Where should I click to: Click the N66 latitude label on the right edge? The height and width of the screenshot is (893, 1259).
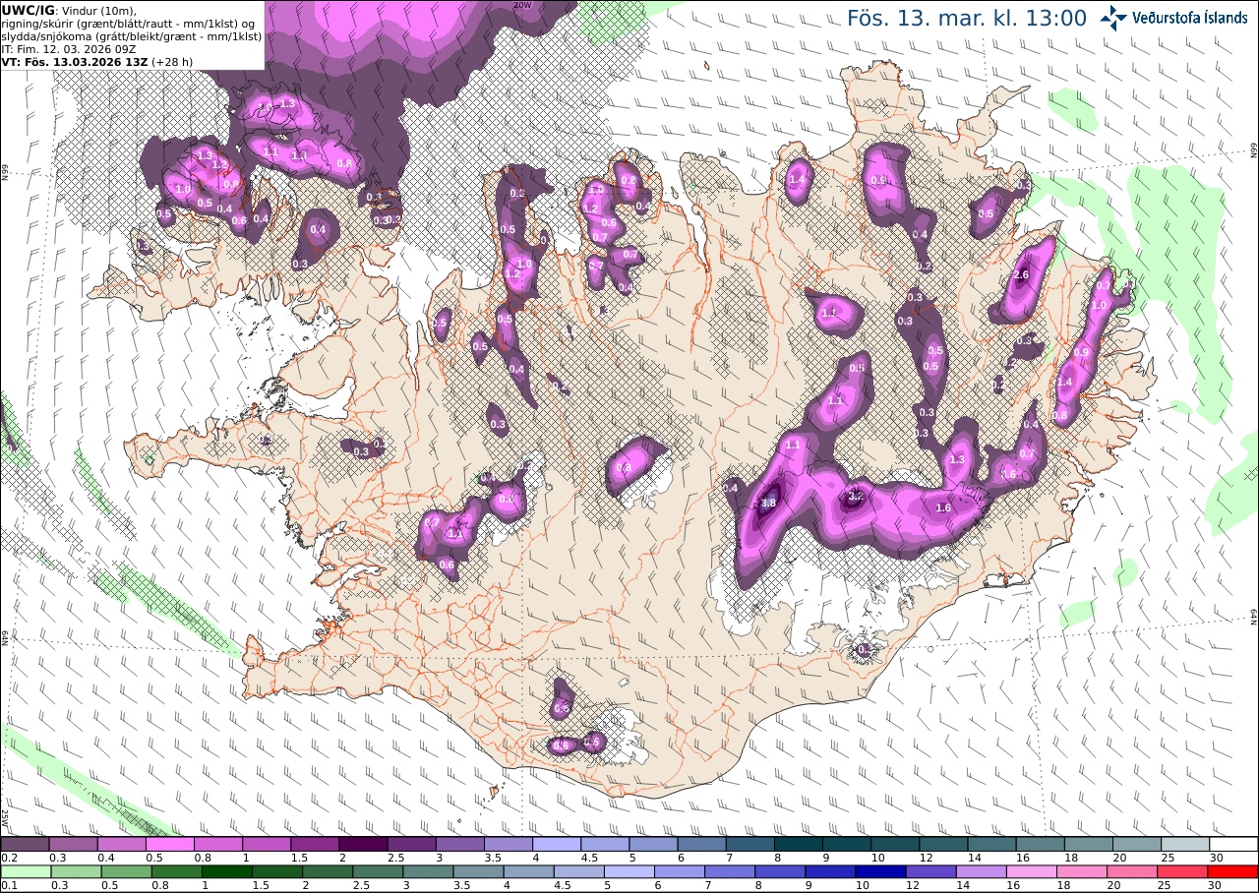tap(1254, 149)
